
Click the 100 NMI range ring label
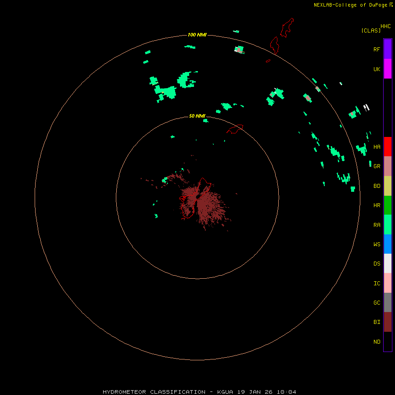click(197, 35)
